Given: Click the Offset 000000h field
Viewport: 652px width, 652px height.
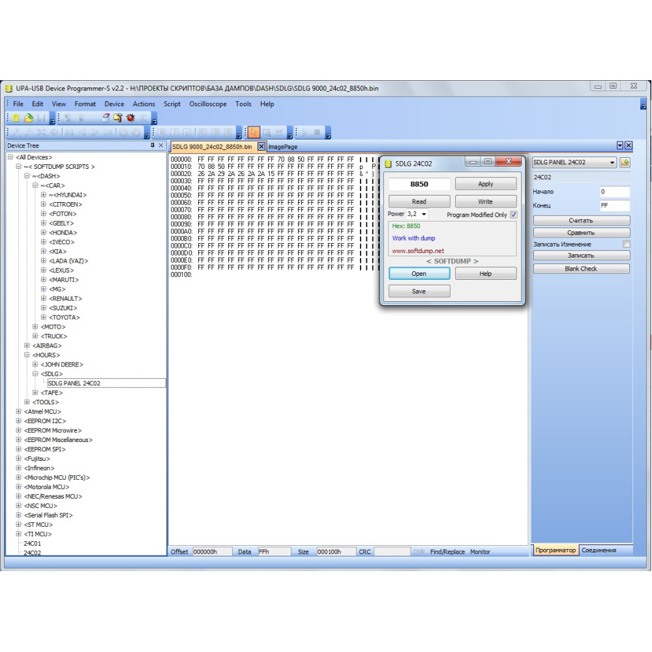Looking at the screenshot, I should coord(212,552).
